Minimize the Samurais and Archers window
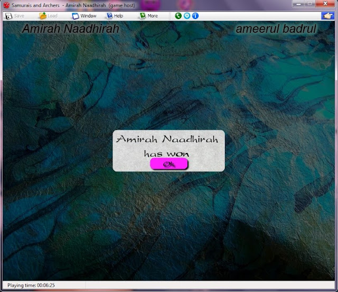 (298, 4)
